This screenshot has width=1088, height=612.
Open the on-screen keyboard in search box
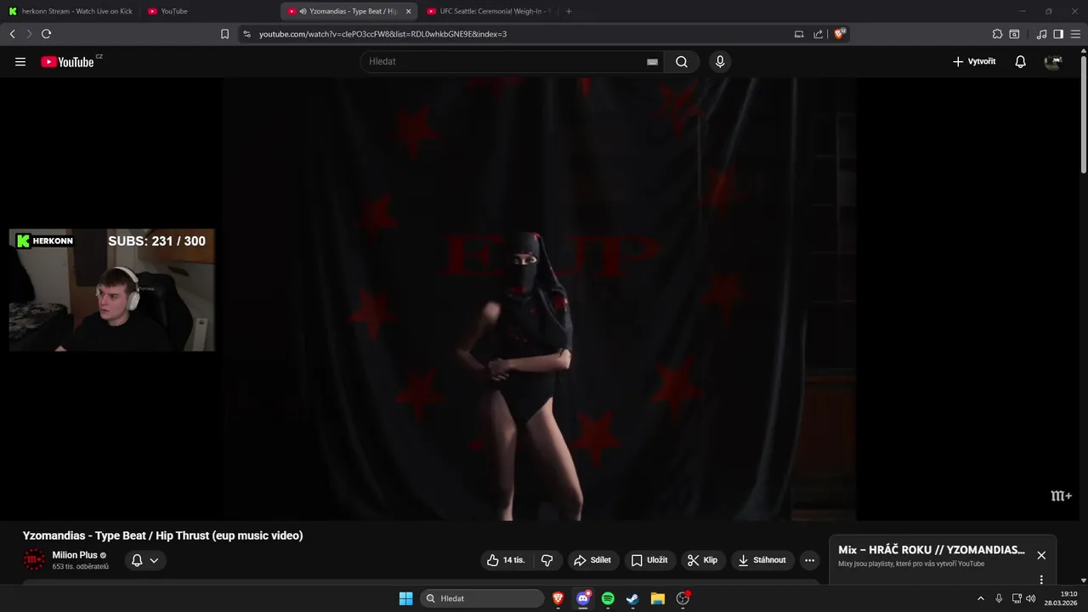652,61
